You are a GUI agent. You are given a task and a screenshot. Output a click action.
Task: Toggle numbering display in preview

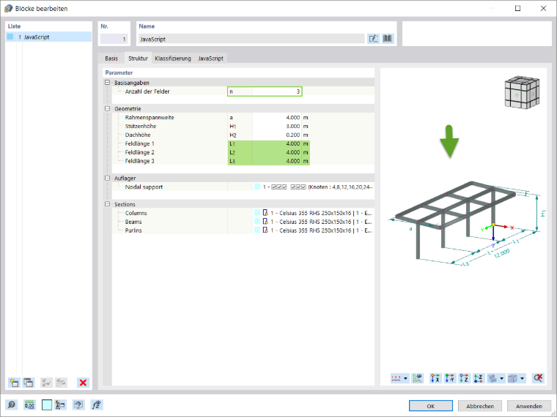pyautogui.click(x=396, y=378)
